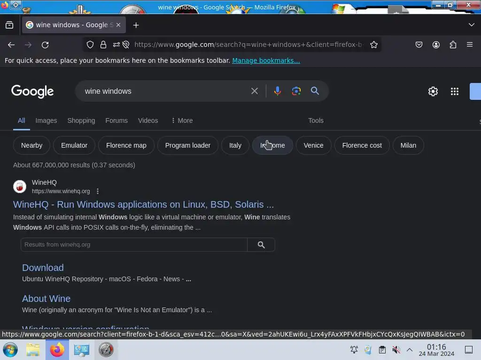
Task: Go forward one page
Action: pyautogui.click(x=28, y=45)
